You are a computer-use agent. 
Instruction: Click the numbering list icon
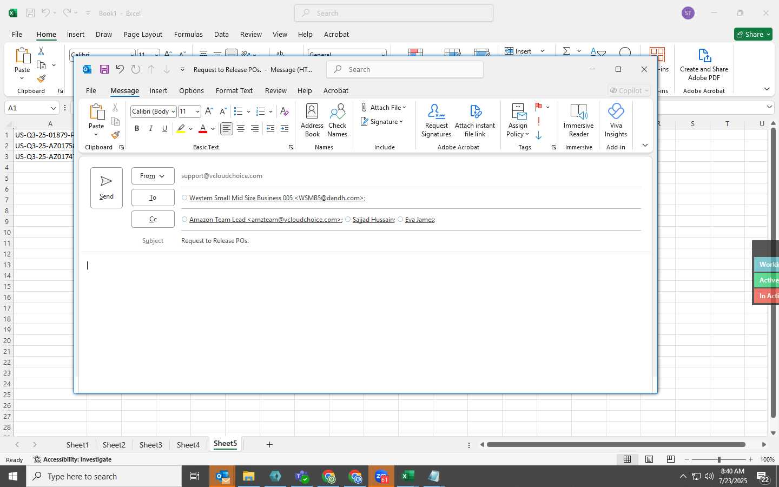pos(261,111)
